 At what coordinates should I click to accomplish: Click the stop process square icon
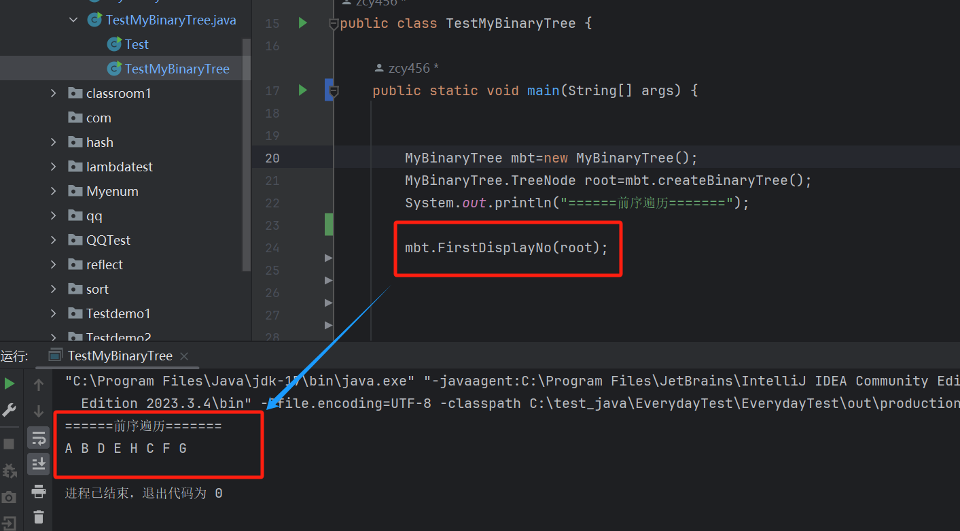click(x=10, y=444)
